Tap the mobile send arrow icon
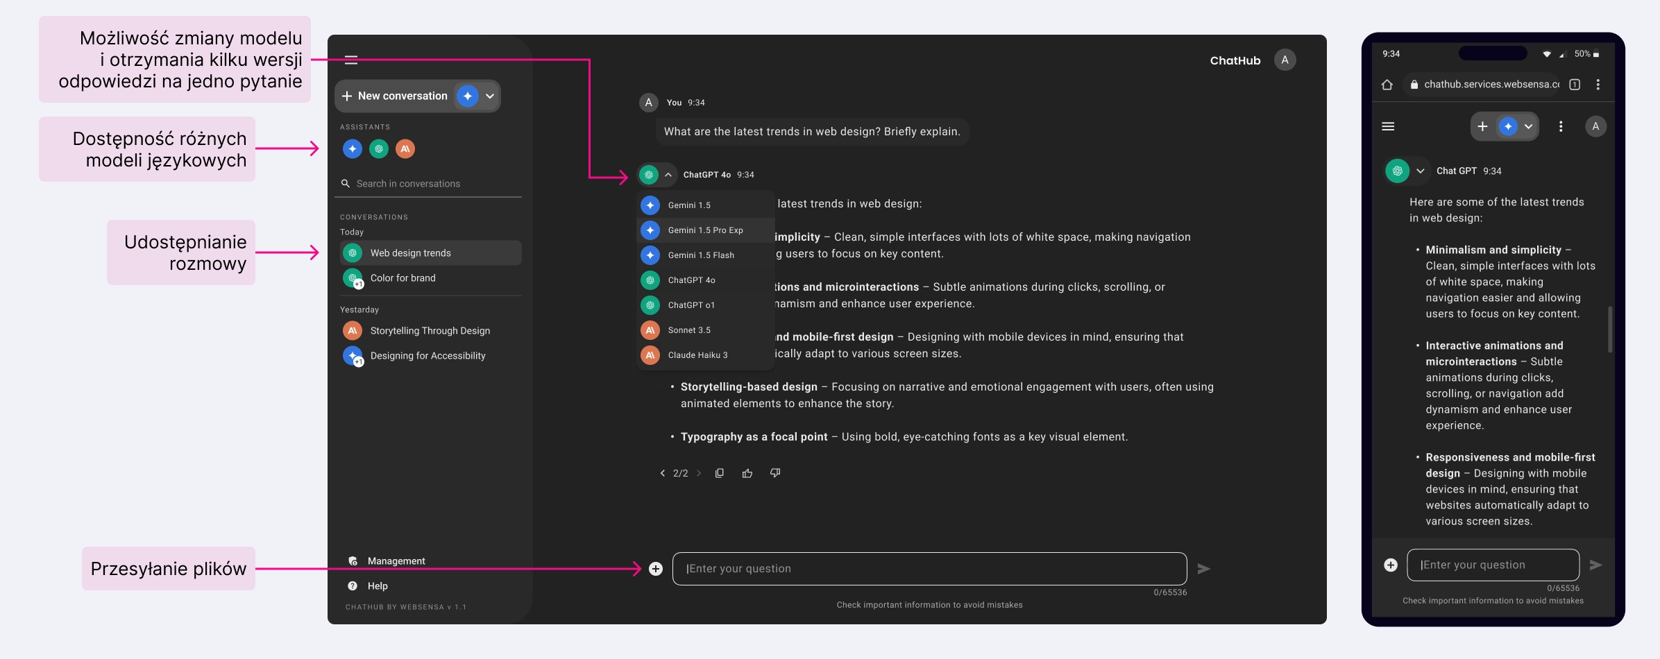The image size is (1660, 659). pos(1596,565)
